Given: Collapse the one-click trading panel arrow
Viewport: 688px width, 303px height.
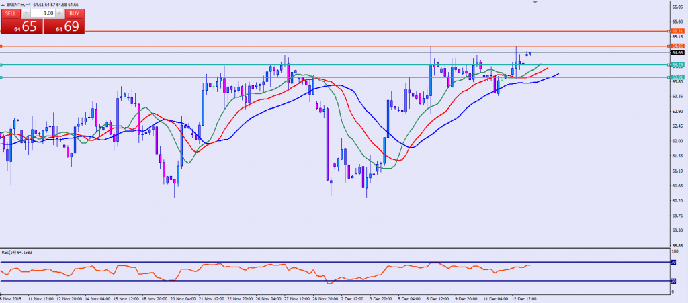Looking at the screenshot, I should pos(3,5).
